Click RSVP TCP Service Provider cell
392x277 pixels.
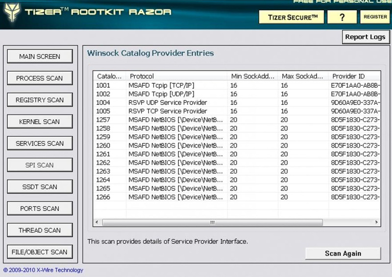point(168,111)
